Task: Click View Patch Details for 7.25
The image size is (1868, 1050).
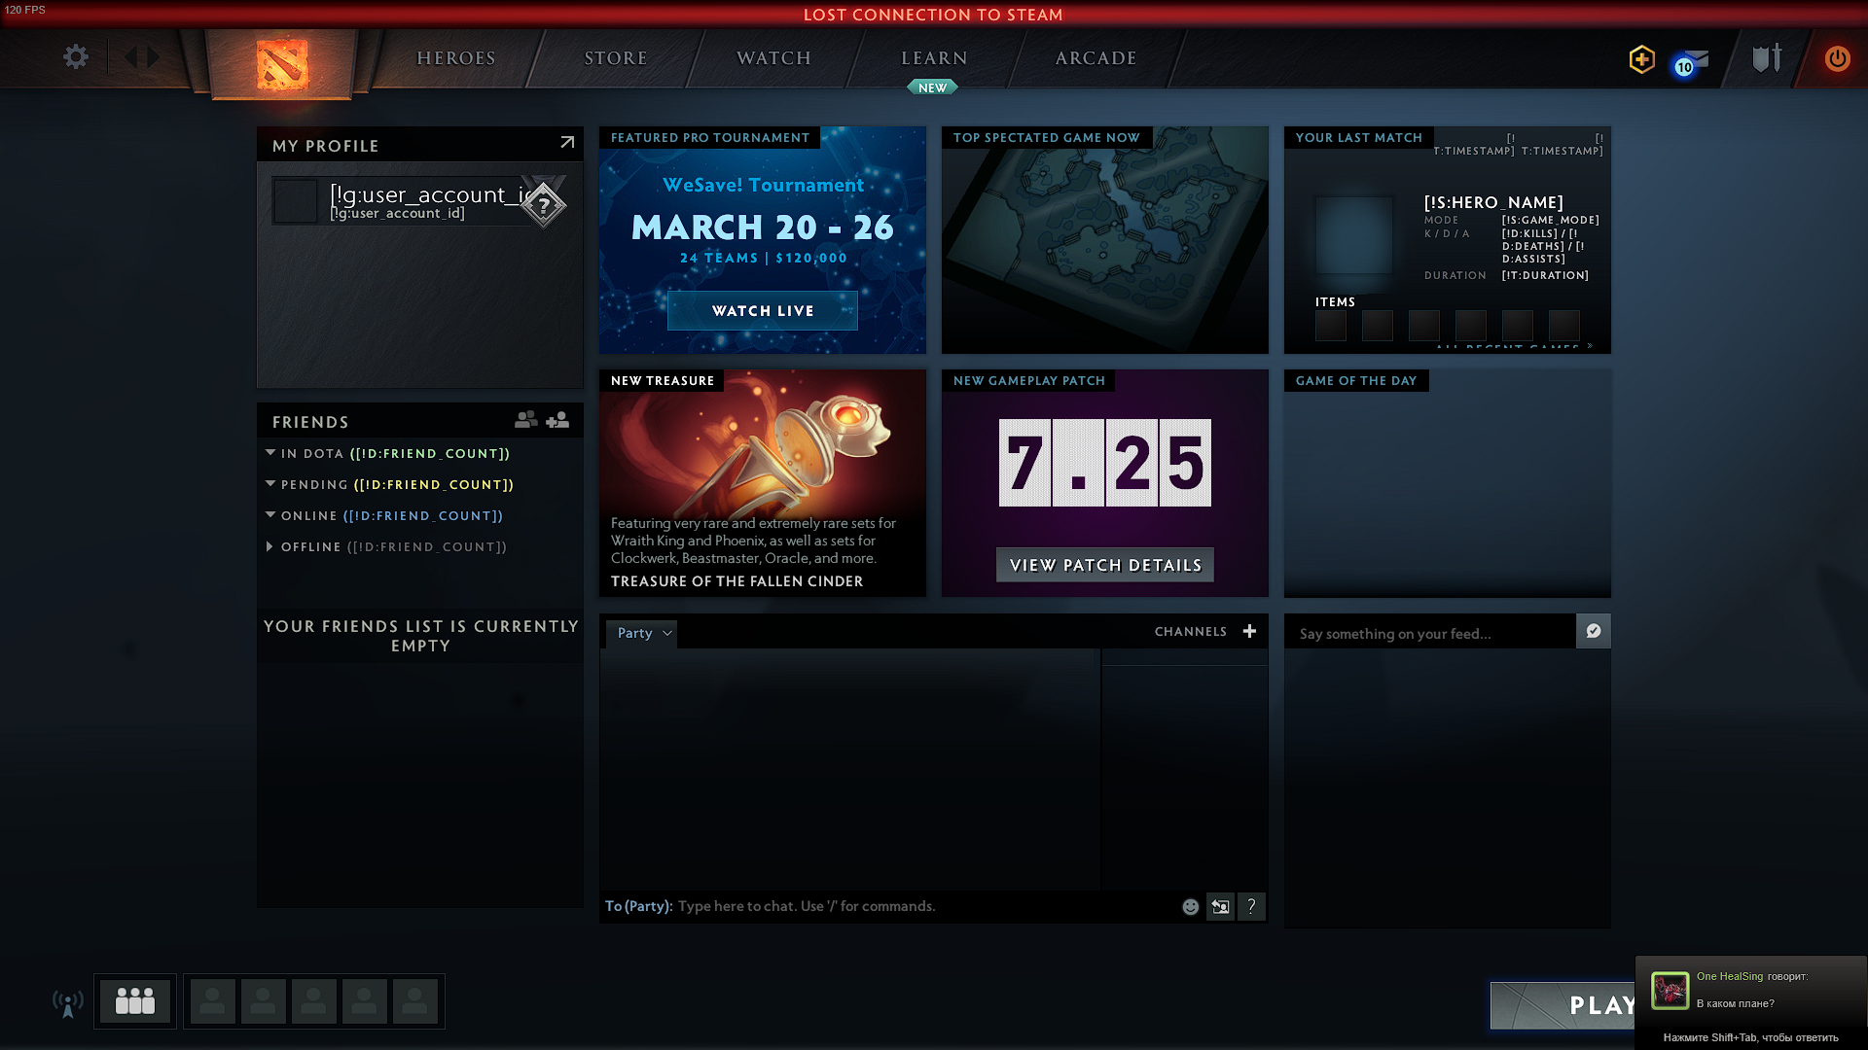Action: pyautogui.click(x=1105, y=565)
